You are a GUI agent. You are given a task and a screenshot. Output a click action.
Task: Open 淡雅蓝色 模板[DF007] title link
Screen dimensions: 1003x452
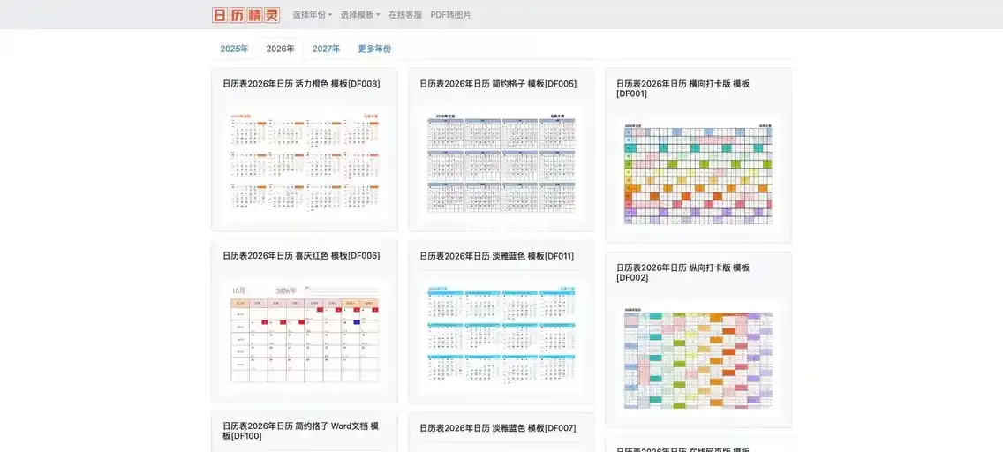click(x=498, y=428)
